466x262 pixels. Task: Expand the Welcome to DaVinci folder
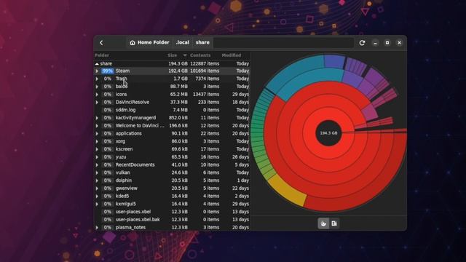[97, 126]
